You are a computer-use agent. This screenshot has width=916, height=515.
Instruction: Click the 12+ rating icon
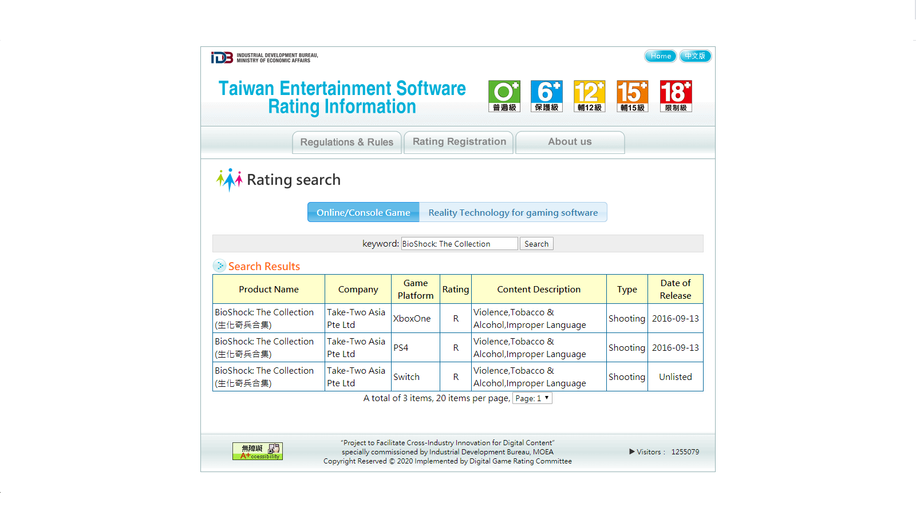(x=590, y=96)
